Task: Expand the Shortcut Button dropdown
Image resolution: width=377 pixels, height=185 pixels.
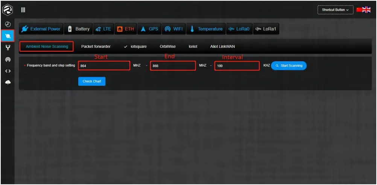Action: click(x=335, y=10)
